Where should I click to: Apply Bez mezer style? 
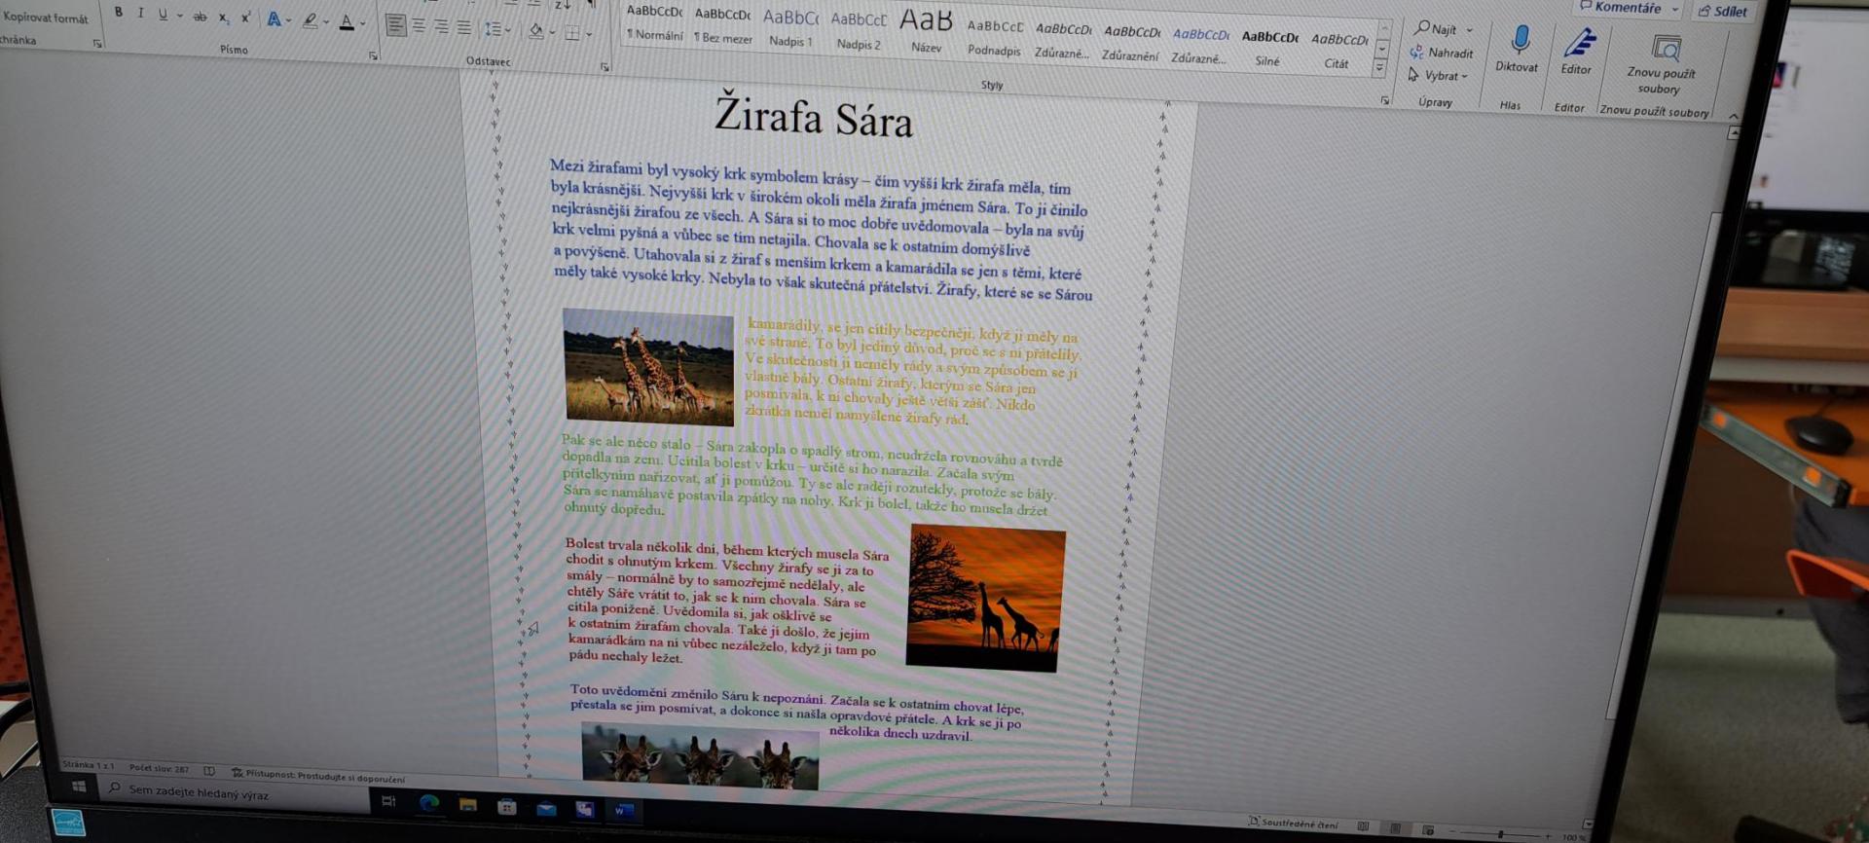722,25
